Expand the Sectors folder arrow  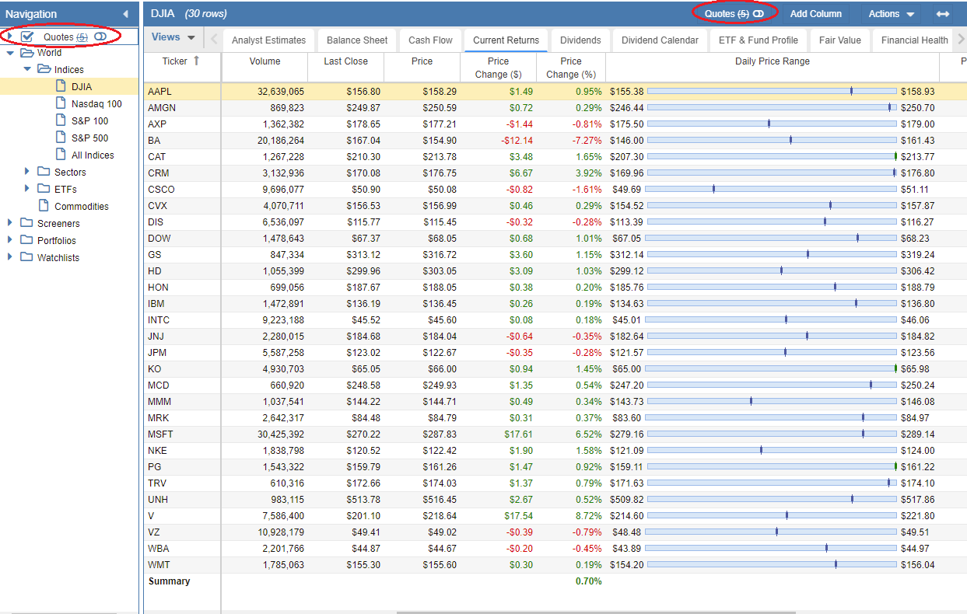[x=27, y=172]
